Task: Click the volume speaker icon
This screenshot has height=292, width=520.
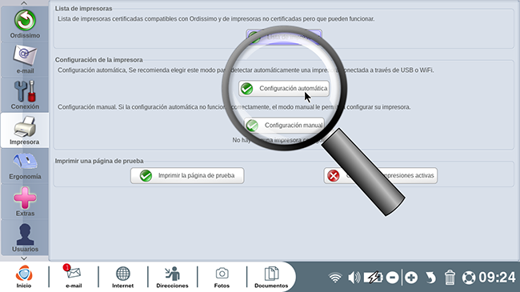Action: 354,278
